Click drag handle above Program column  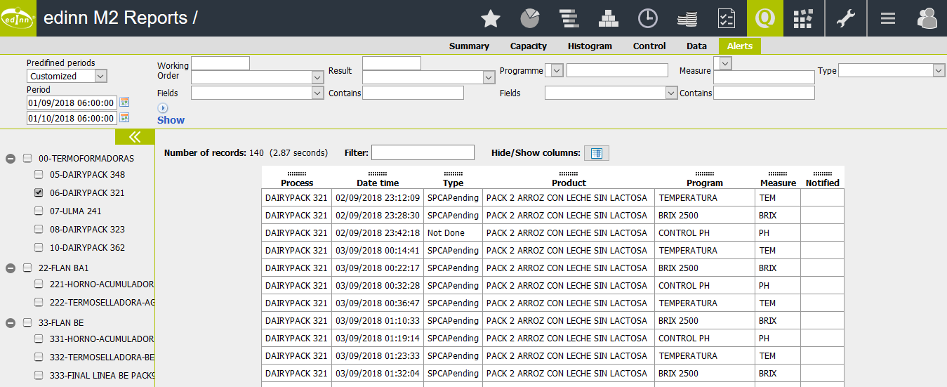pos(705,173)
